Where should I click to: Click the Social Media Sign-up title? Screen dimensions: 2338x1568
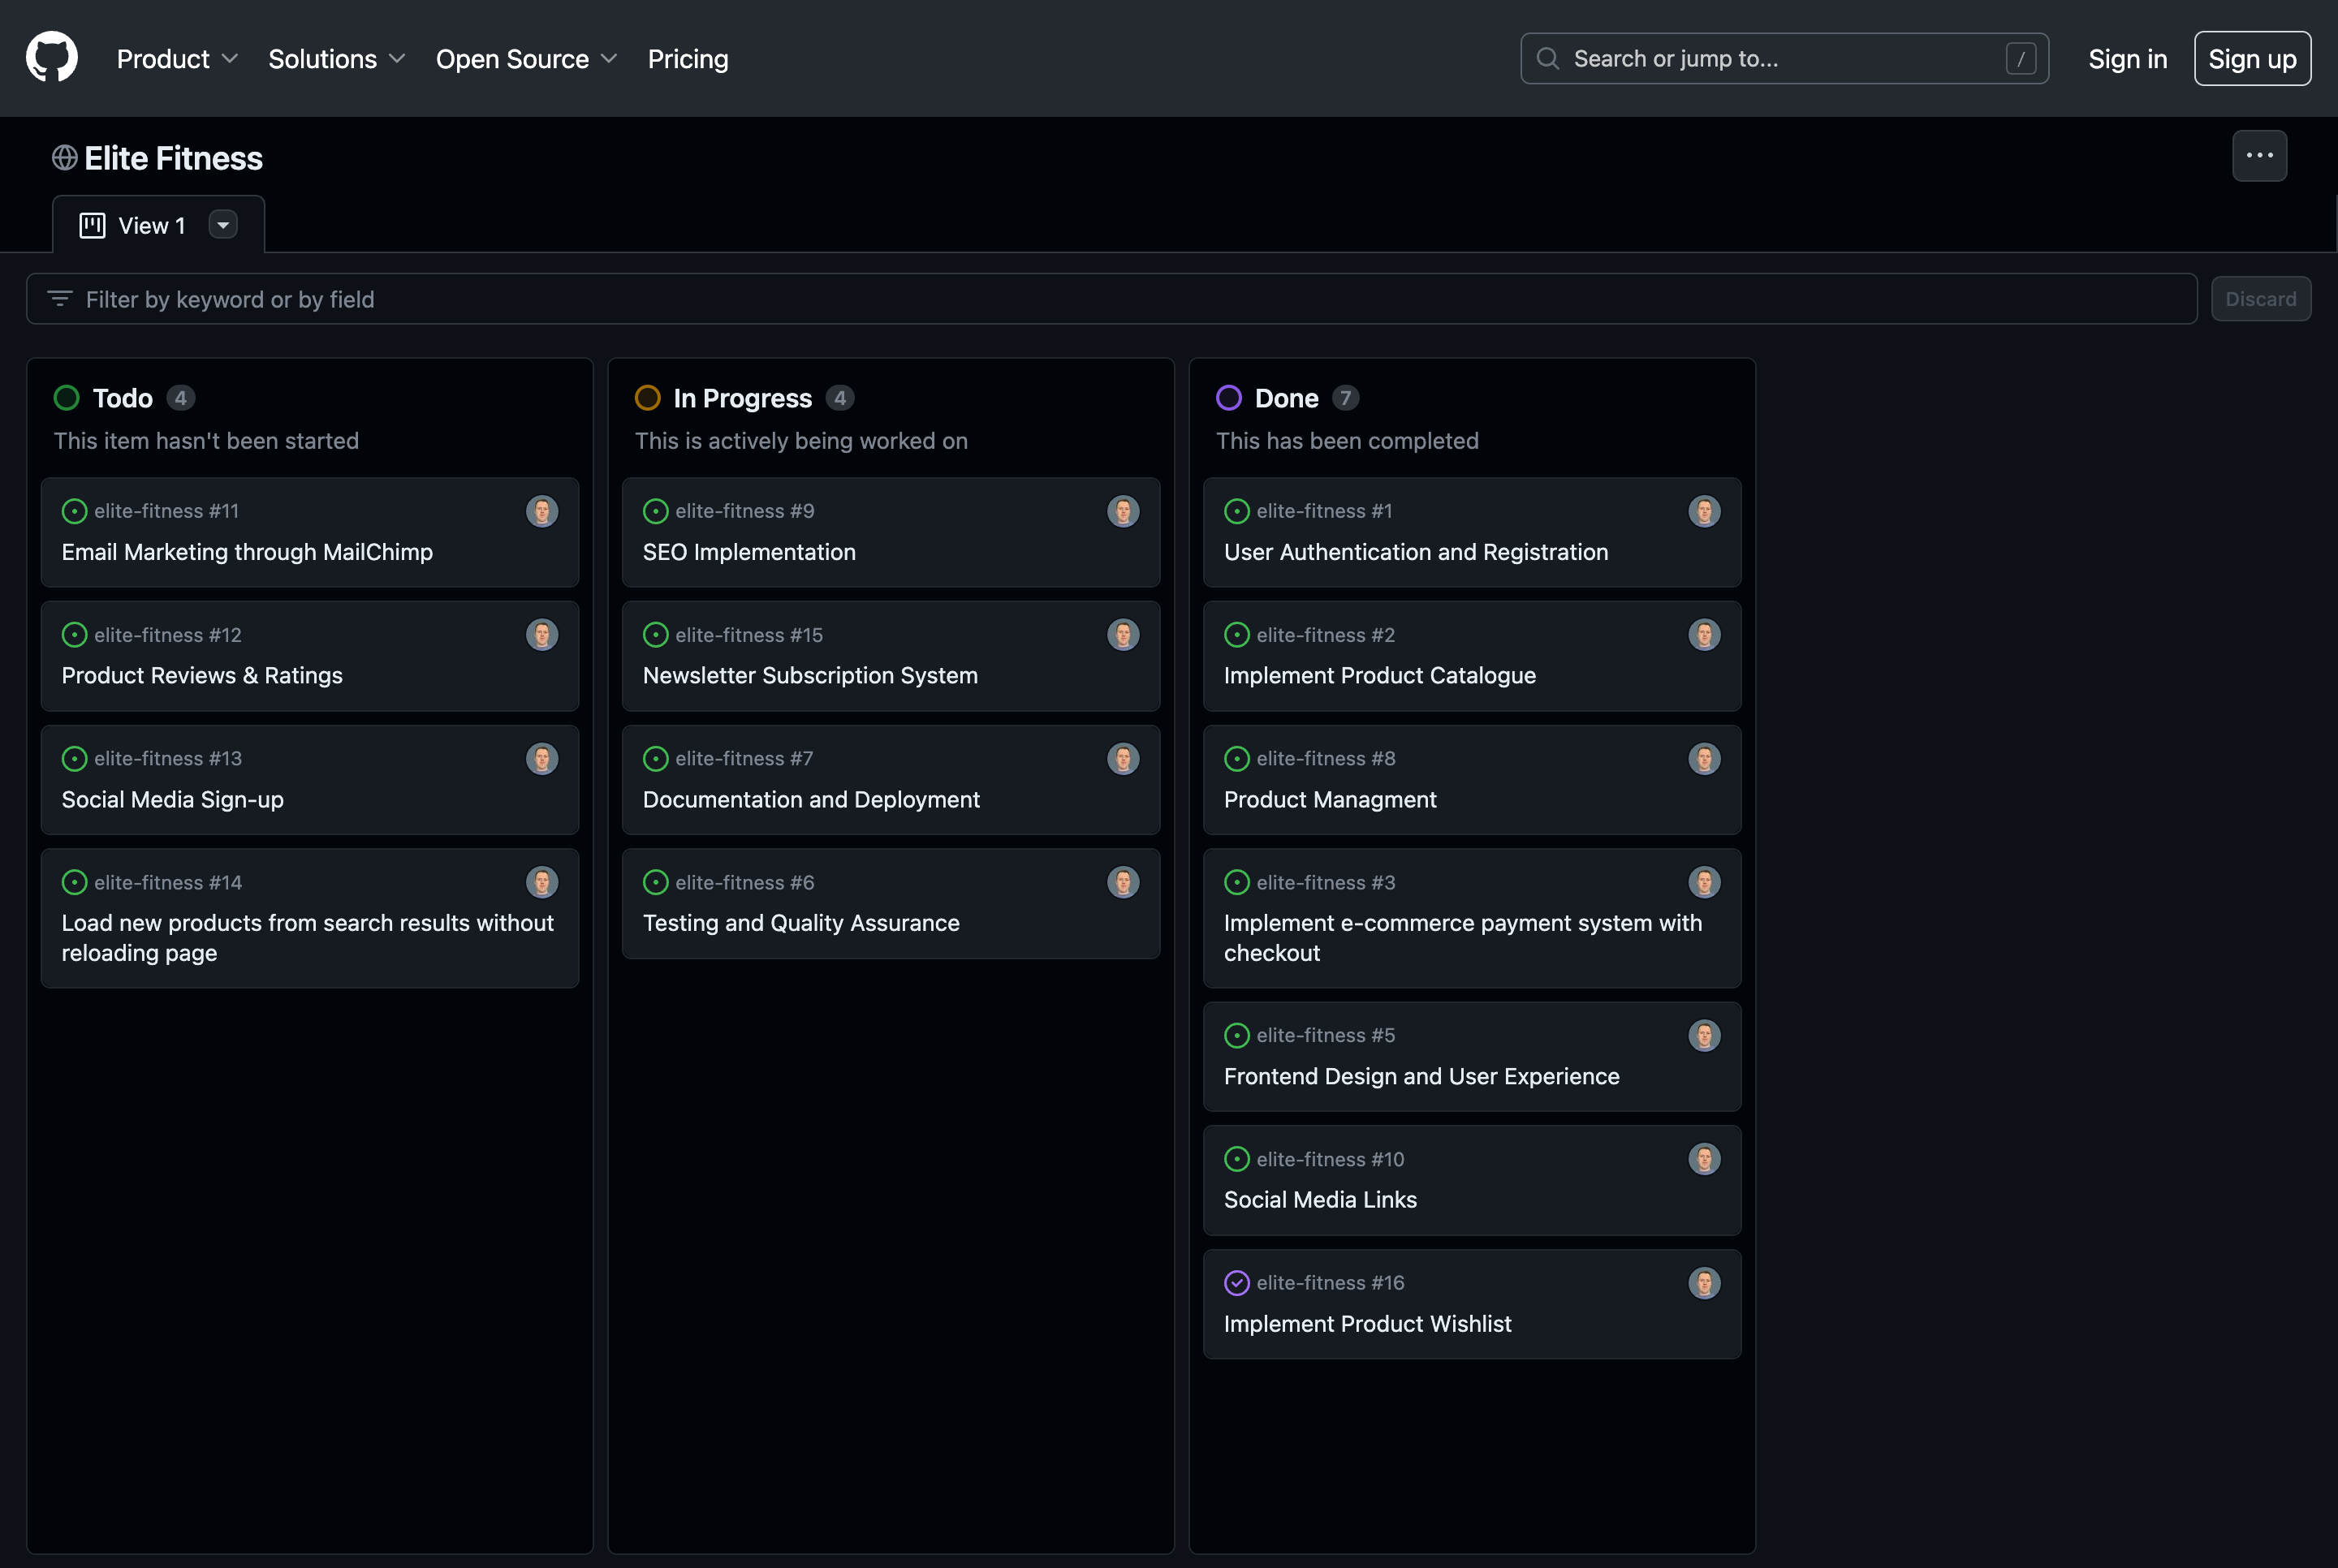pos(173,799)
